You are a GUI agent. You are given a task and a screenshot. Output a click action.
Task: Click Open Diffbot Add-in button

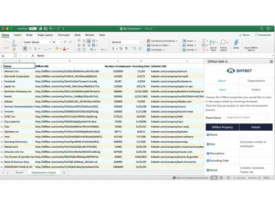pyautogui.click(x=251, y=49)
